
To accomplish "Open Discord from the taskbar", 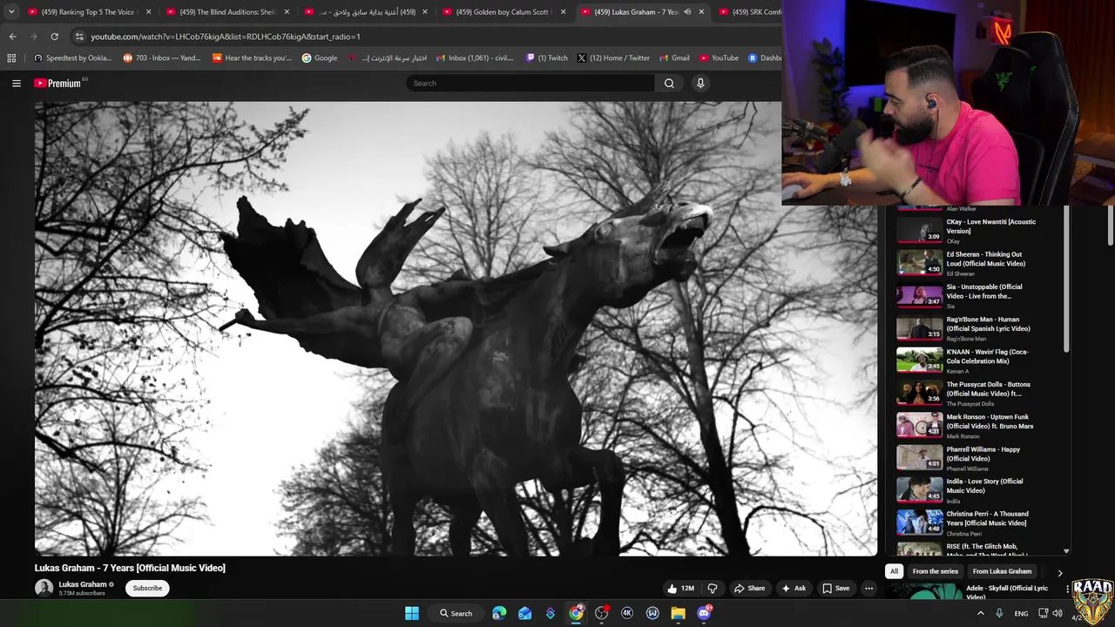I will (x=704, y=613).
